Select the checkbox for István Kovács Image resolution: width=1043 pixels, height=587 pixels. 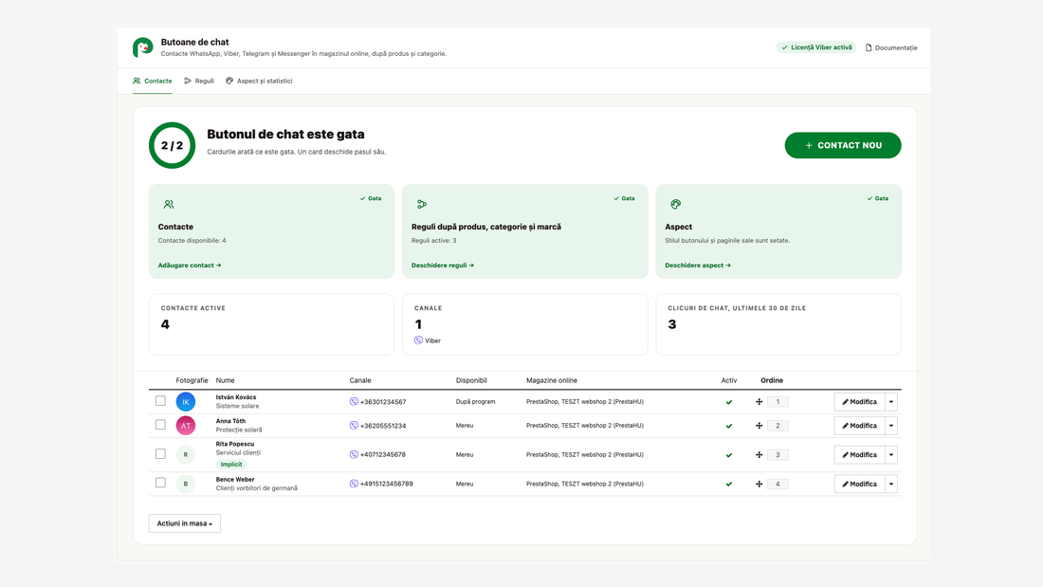(x=160, y=400)
